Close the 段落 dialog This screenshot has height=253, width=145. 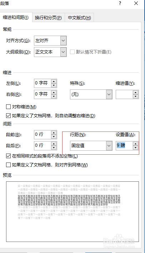pyautogui.click(x=136, y=3)
